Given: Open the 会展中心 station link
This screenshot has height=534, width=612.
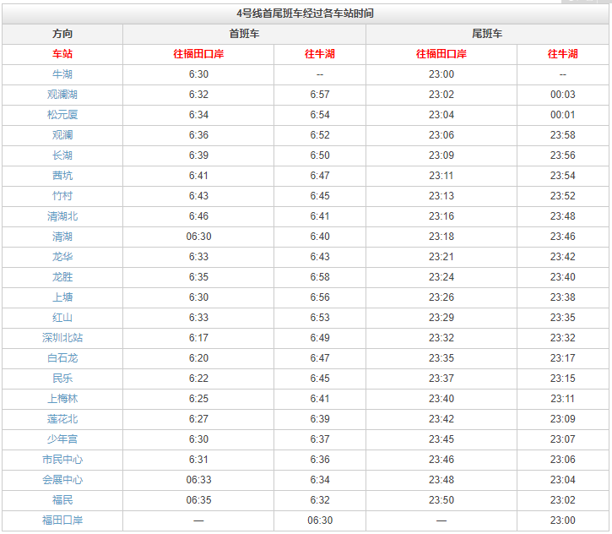Looking at the screenshot, I should click(62, 480).
